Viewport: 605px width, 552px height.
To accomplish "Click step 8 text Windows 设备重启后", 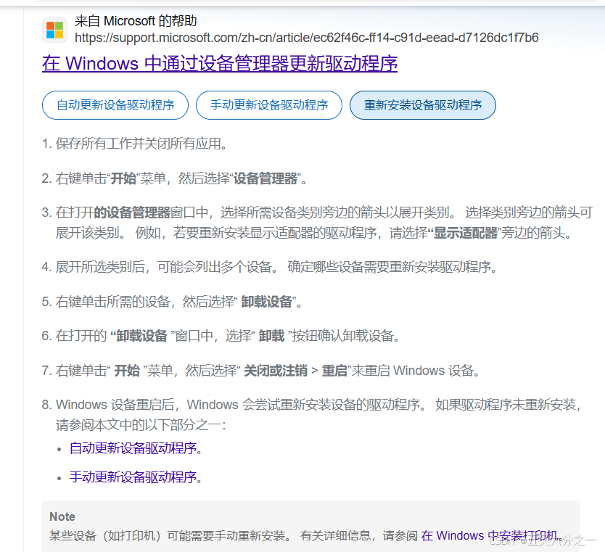I will click(114, 405).
